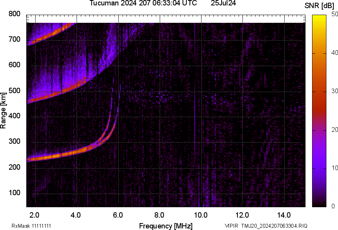Click the file name 'VIPR TMJ20_2024207063304.RIQ'
Viewport: 338px width, 230px height.
point(266,226)
